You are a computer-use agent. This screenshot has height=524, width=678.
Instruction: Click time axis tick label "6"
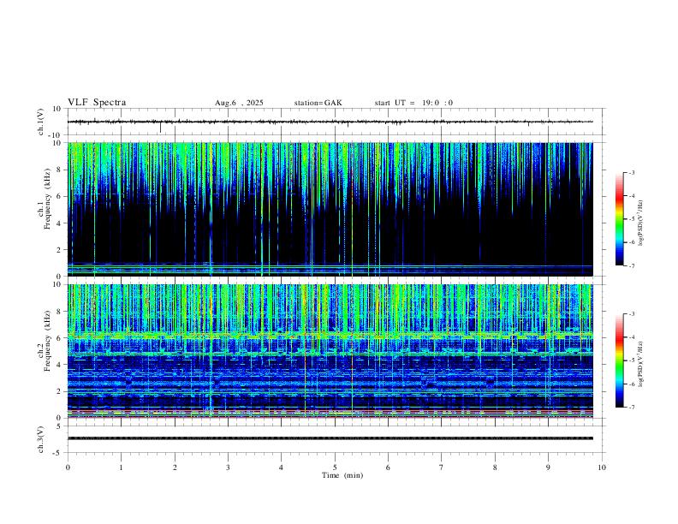point(388,467)
